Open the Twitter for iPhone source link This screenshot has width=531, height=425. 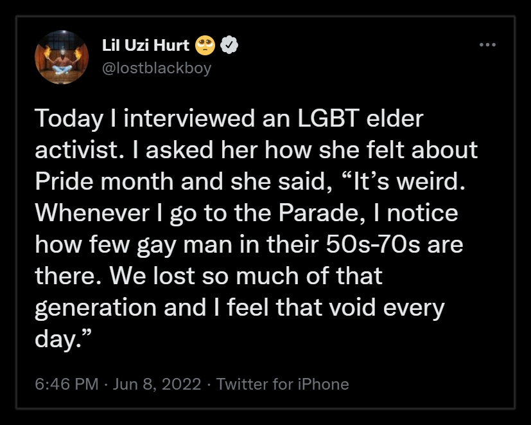click(283, 384)
